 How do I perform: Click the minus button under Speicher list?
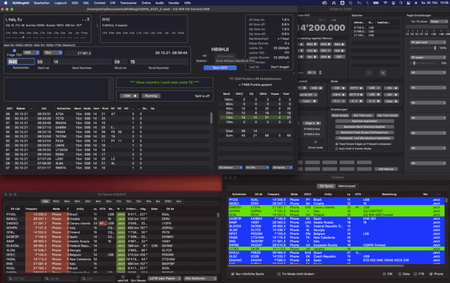coord(369,72)
